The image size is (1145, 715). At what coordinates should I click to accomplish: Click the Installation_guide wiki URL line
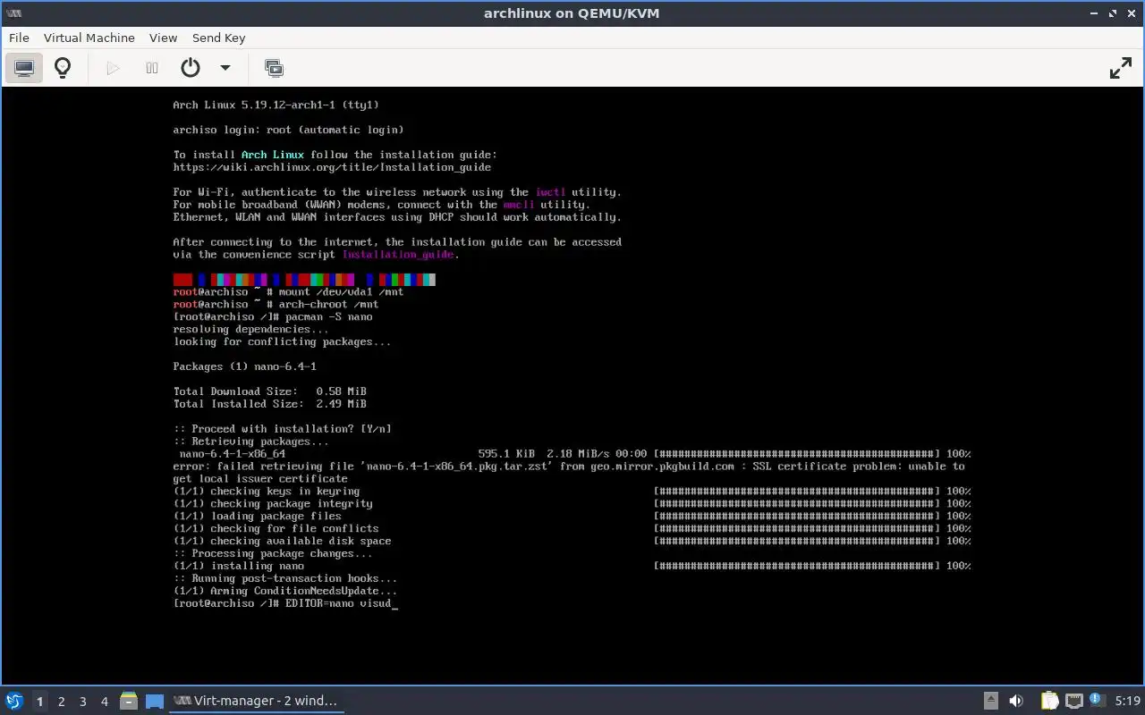click(x=332, y=167)
